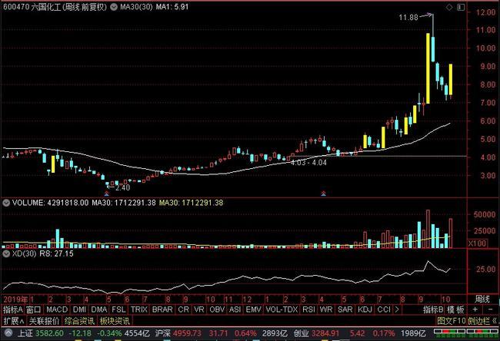This screenshot has height=341, width=500.
Task: Click the blue-red arrow marker near month 4
Action: pyautogui.click(x=323, y=193)
